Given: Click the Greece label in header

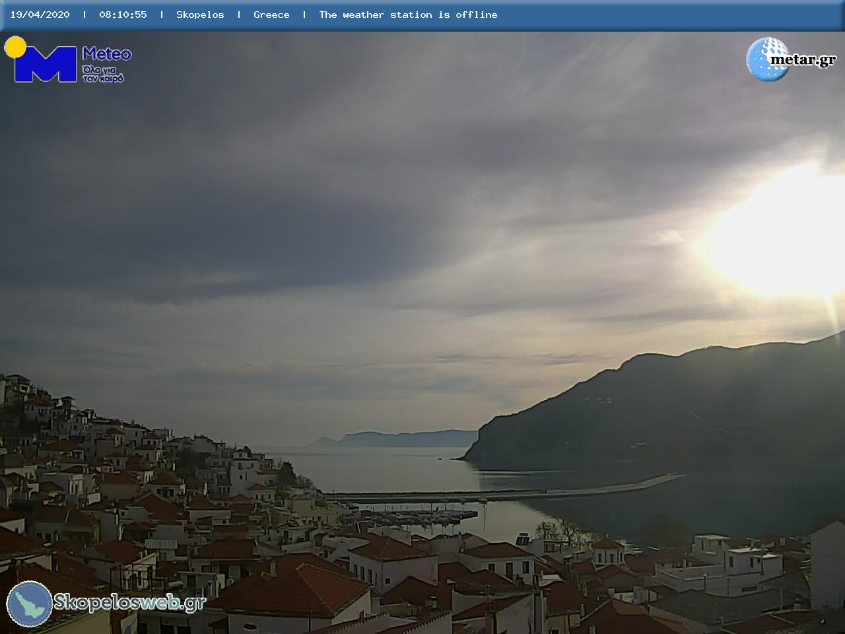Looking at the screenshot, I should [271, 15].
